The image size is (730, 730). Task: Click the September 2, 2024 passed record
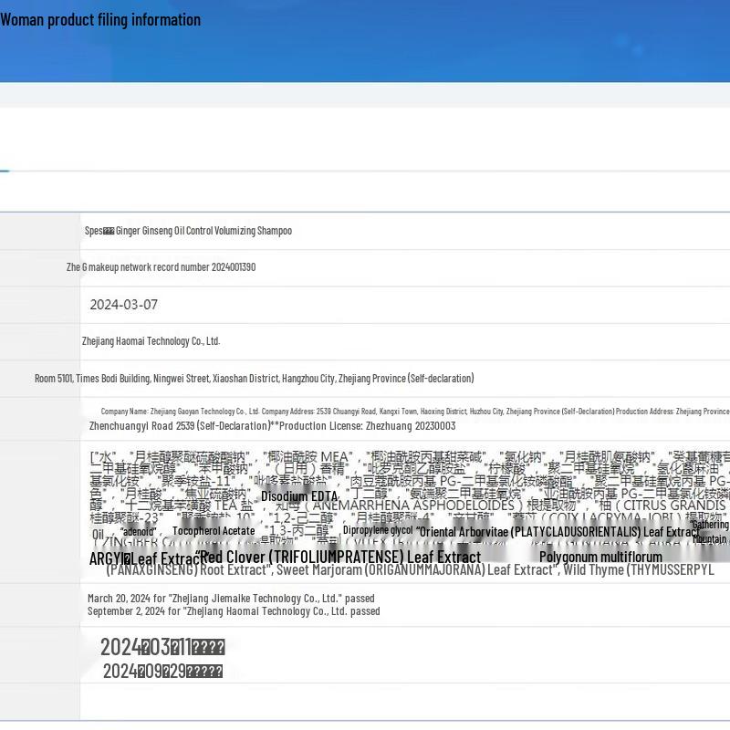point(234,611)
